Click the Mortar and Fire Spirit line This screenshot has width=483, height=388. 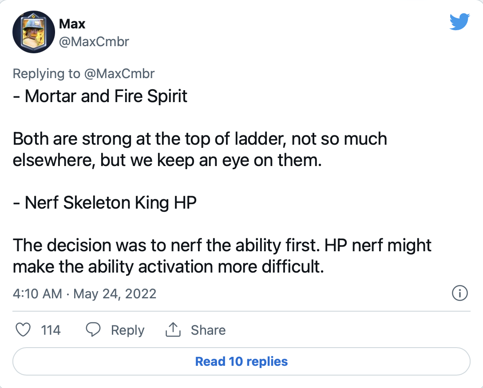coord(100,96)
